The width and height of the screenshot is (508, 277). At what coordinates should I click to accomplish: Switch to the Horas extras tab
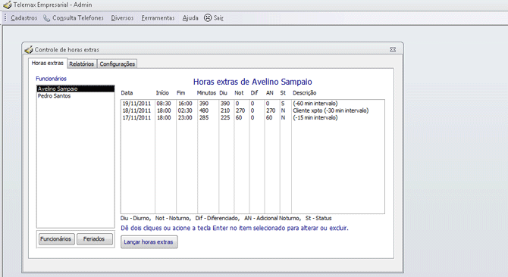tap(48, 63)
